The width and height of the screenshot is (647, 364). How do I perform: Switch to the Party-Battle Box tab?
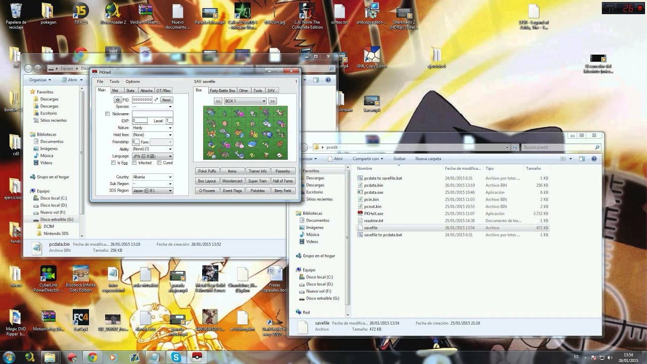(222, 90)
